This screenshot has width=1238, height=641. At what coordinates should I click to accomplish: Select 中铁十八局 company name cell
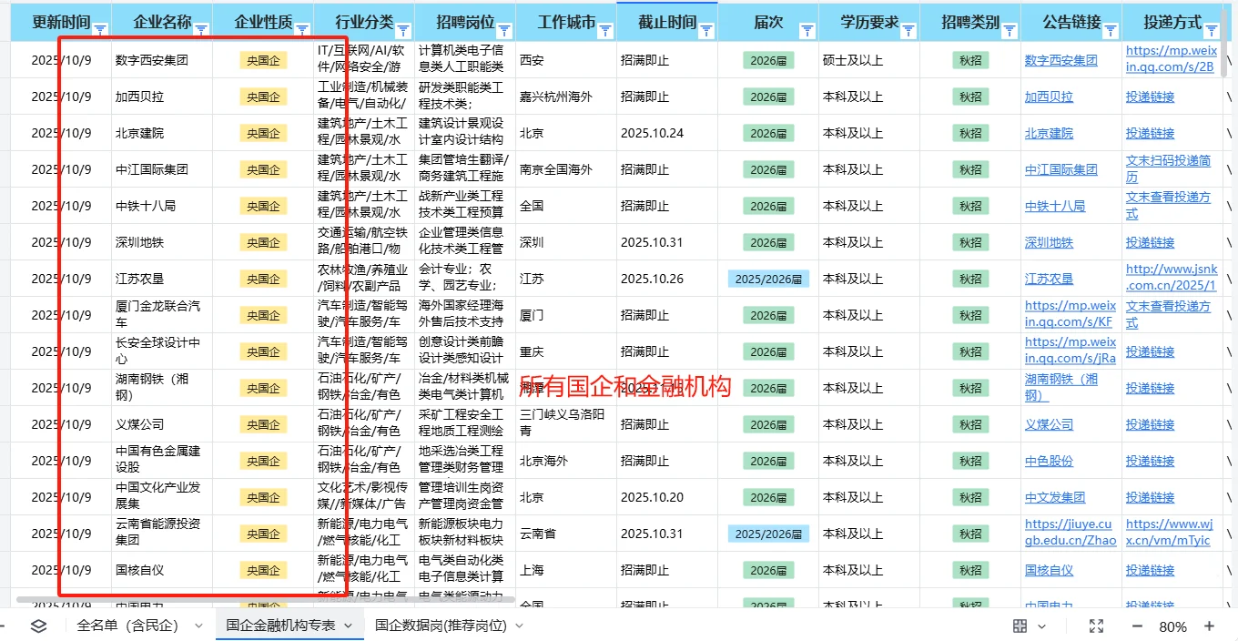162,206
